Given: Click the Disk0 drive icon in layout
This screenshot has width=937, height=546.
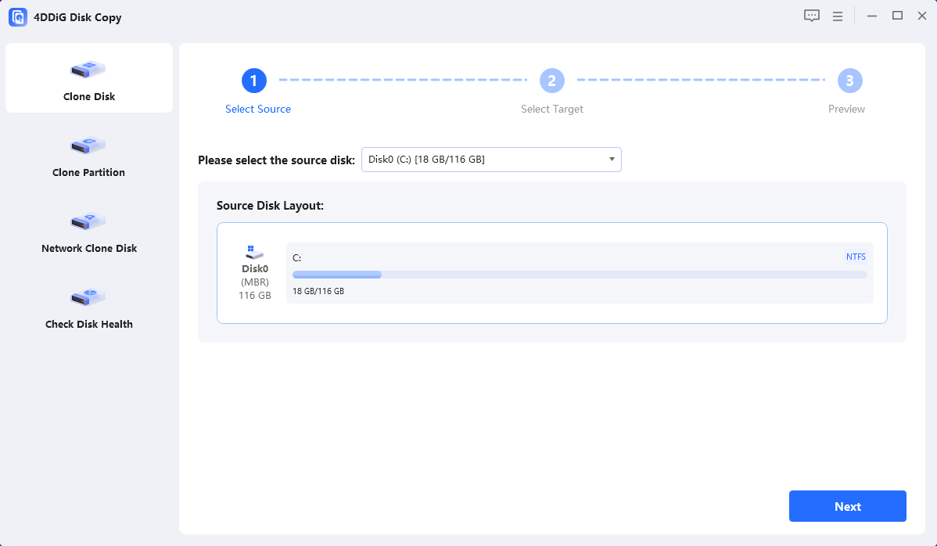Looking at the screenshot, I should (x=254, y=252).
